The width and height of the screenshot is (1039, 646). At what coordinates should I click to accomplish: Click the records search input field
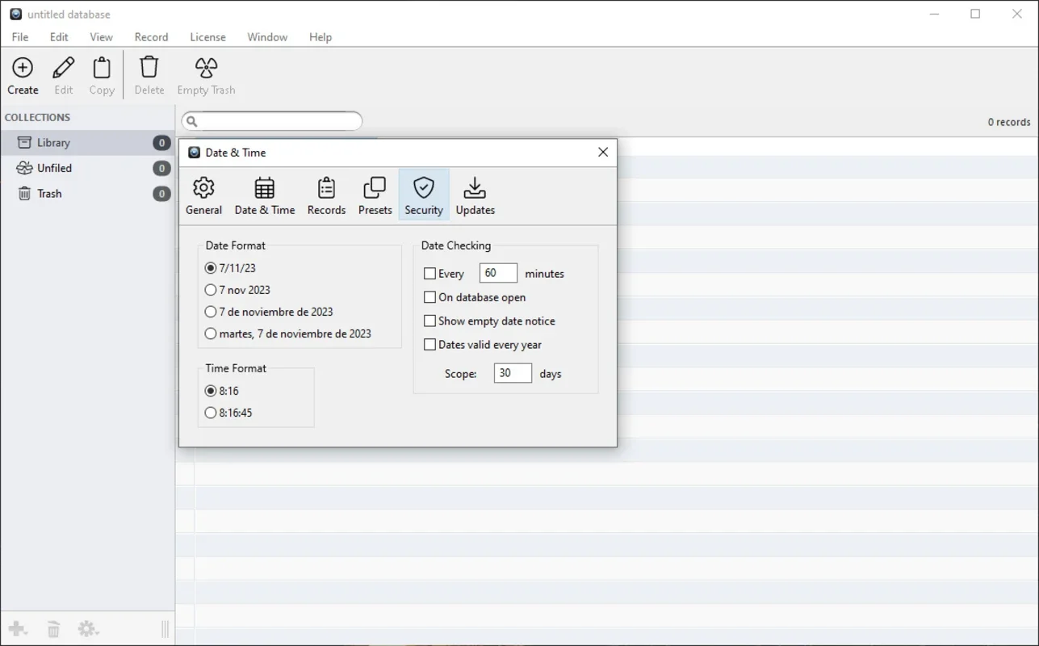click(272, 122)
